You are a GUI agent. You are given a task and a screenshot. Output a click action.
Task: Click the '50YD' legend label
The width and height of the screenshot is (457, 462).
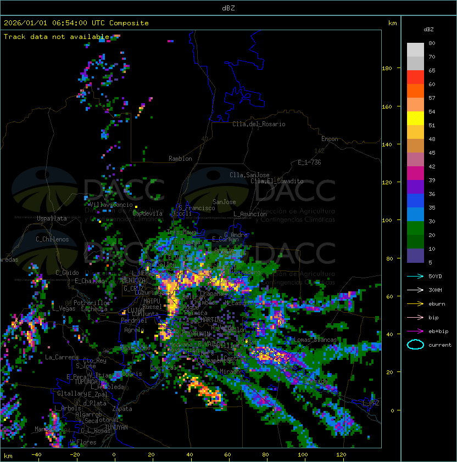[x=435, y=276]
